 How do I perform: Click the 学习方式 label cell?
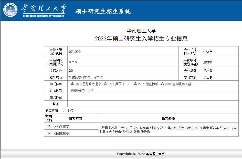[x=190, y=77]
